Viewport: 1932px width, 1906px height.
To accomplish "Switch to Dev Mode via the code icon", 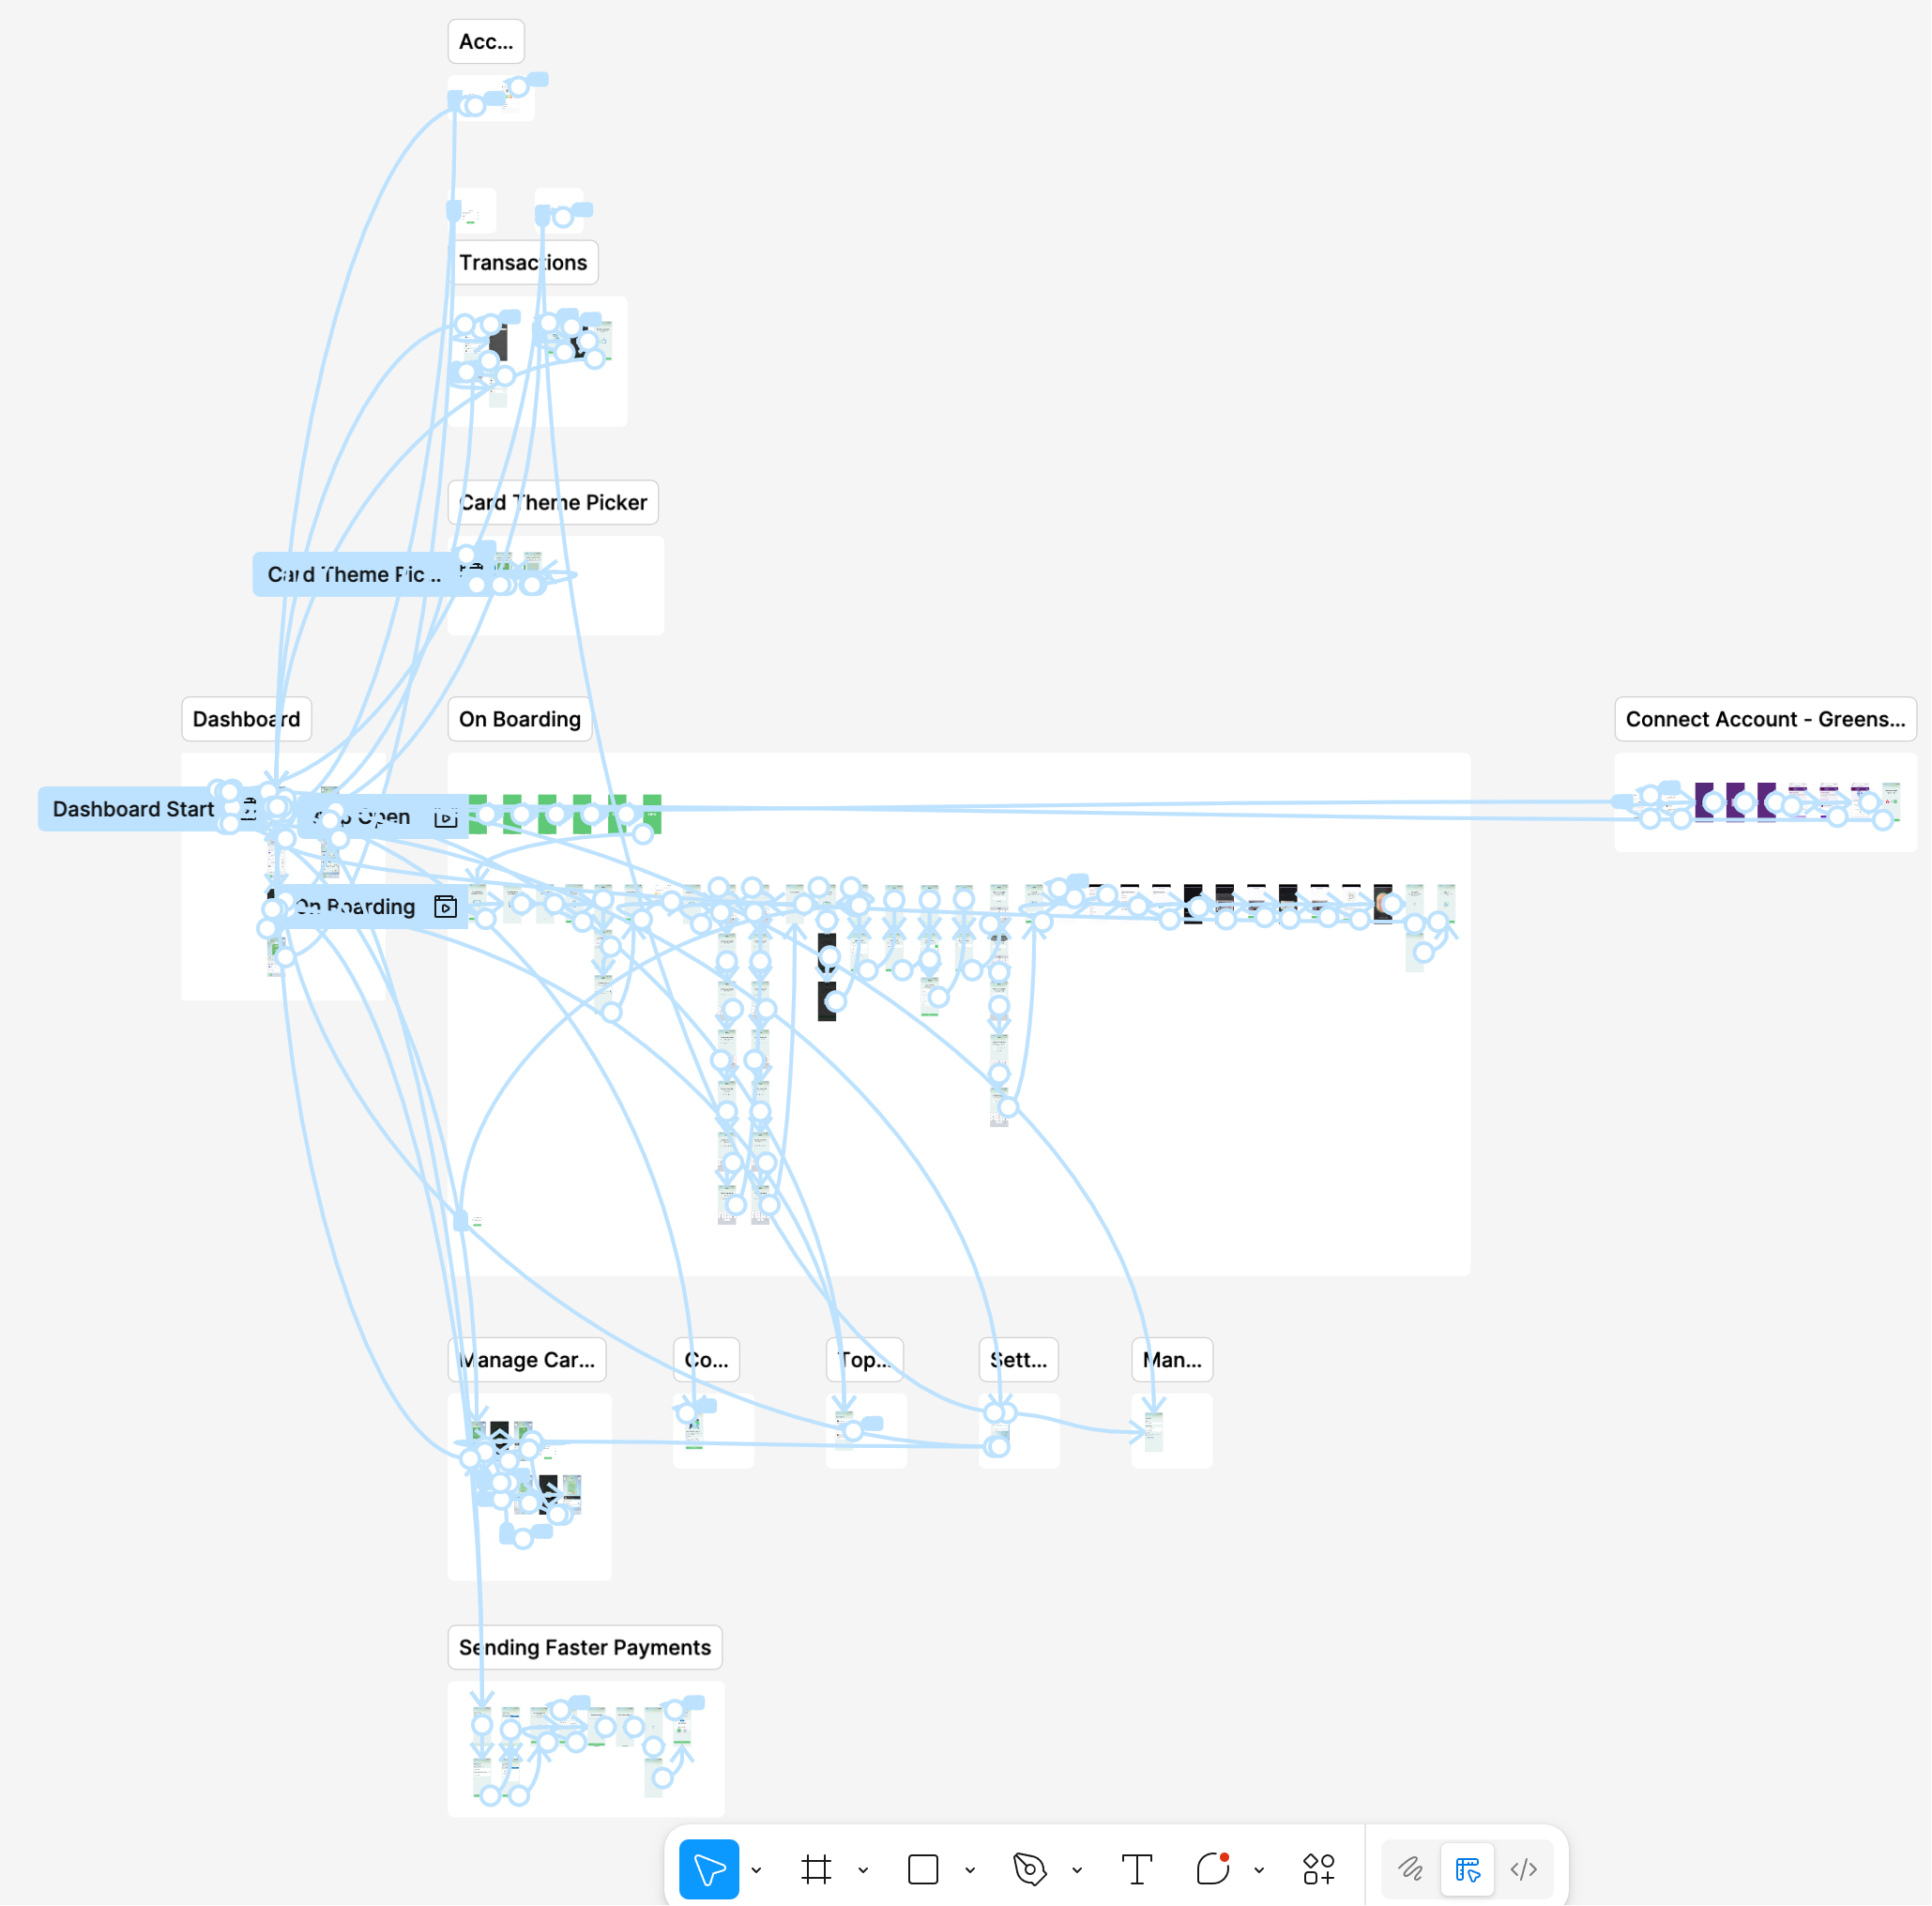I will tap(1525, 1868).
